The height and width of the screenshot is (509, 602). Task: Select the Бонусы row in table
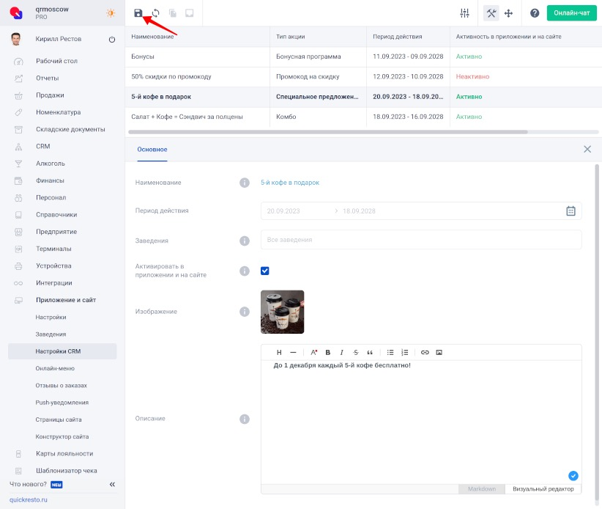pyautogui.click(x=363, y=56)
